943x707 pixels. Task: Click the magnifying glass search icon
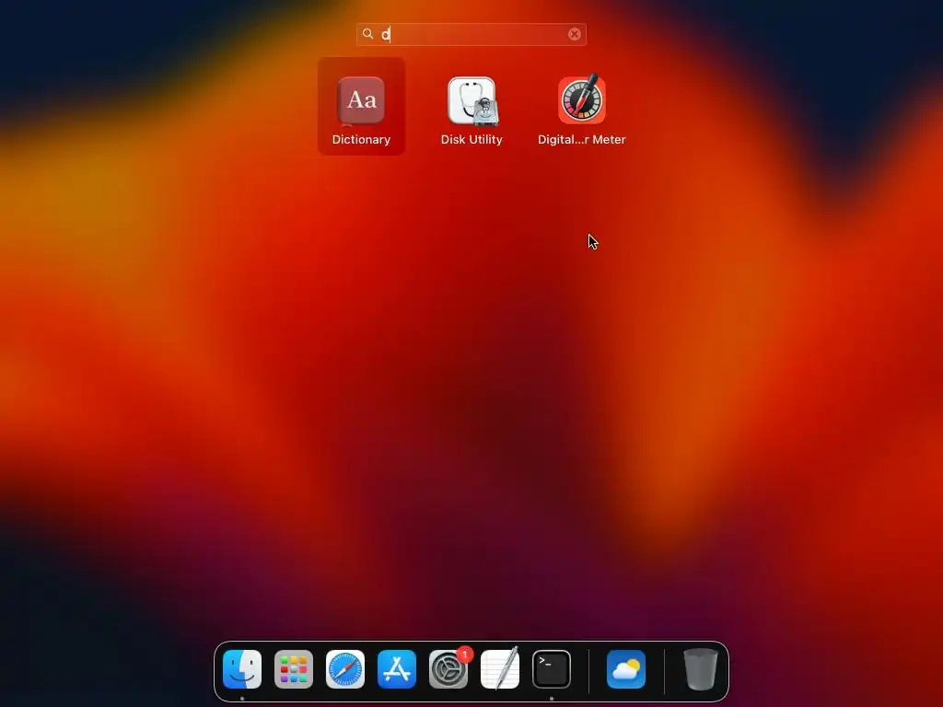pos(367,34)
